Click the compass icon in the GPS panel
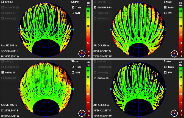 [82, 54]
